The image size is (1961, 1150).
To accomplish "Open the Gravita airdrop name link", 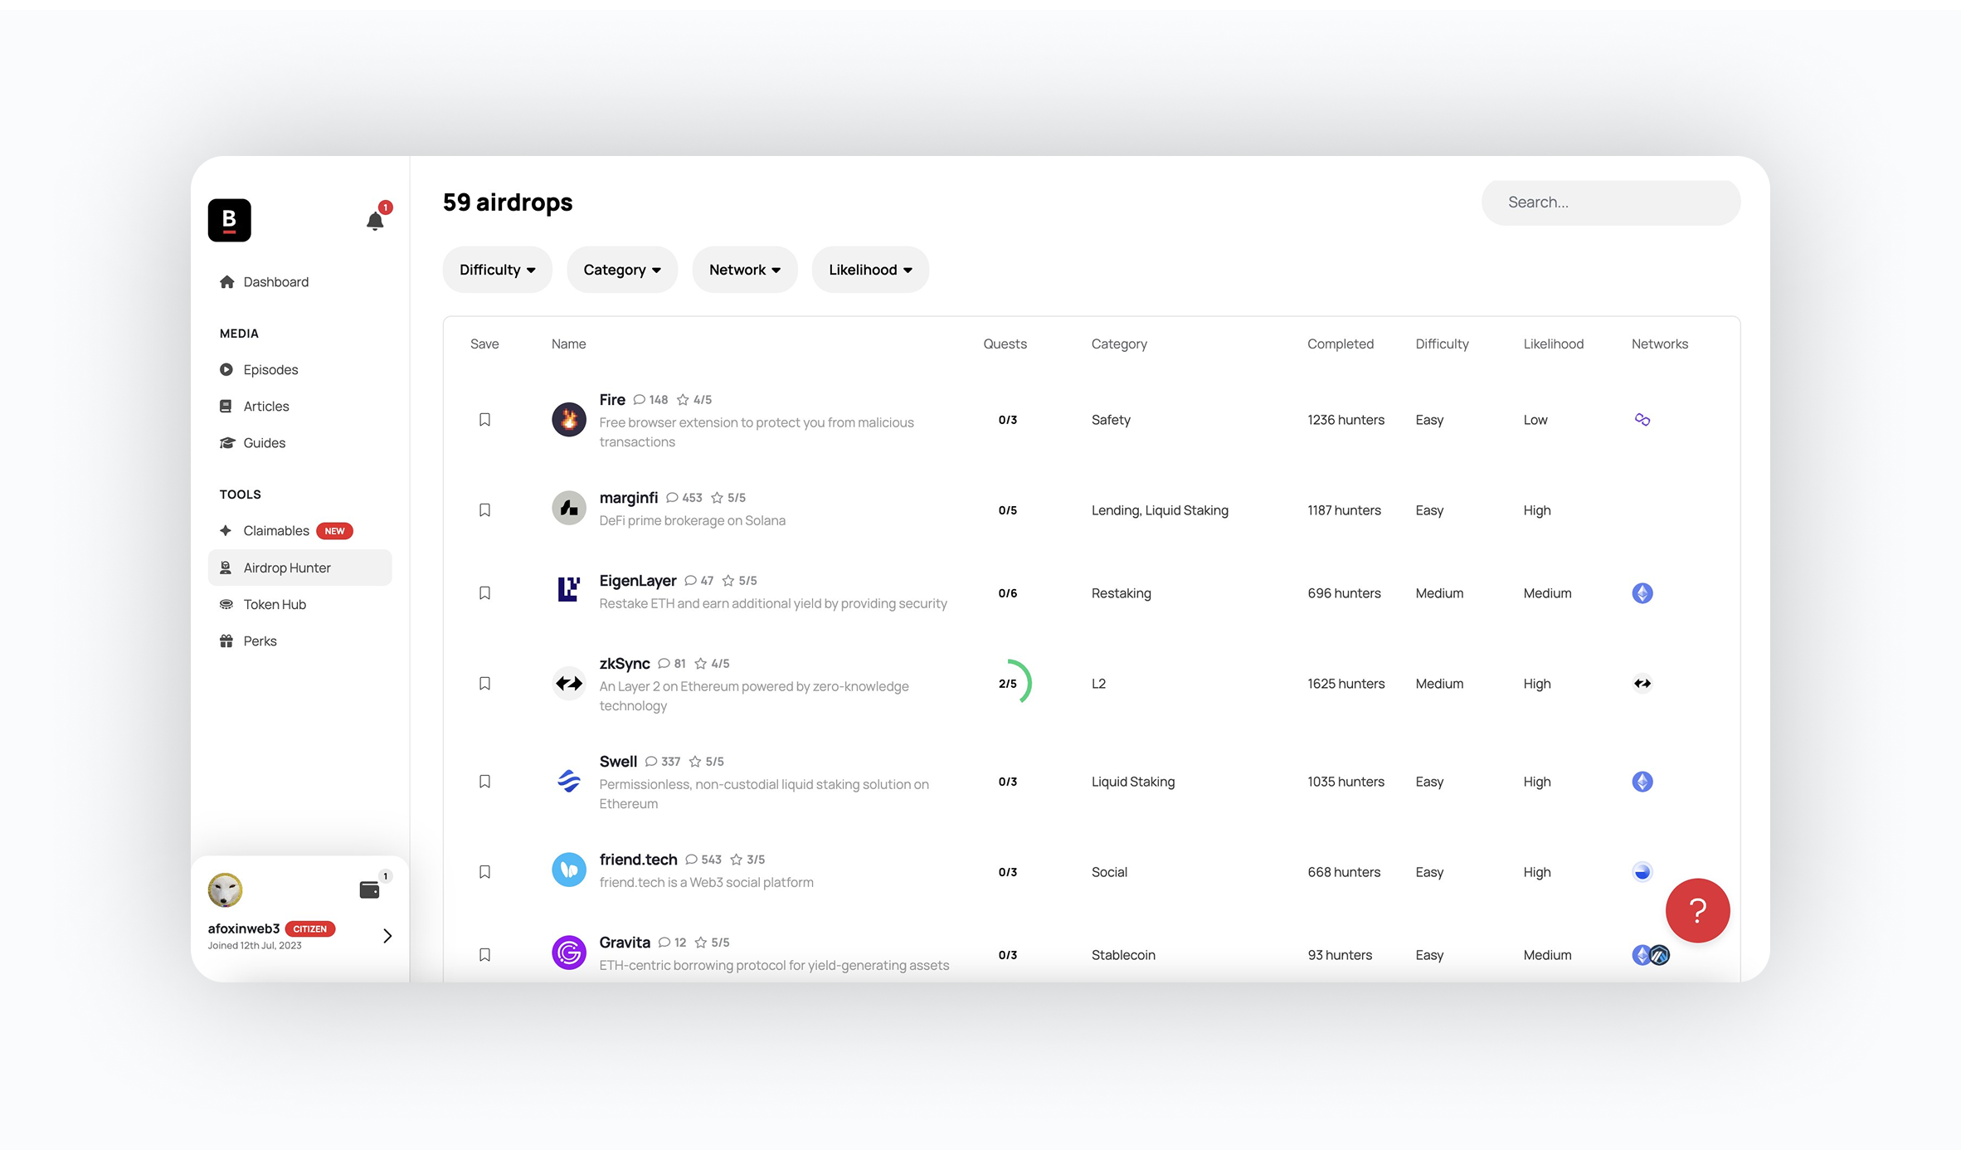I will pyautogui.click(x=625, y=943).
